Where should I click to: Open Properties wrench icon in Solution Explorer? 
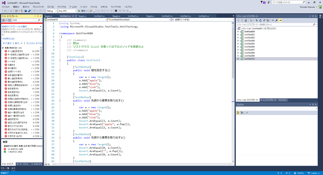click(276, 20)
